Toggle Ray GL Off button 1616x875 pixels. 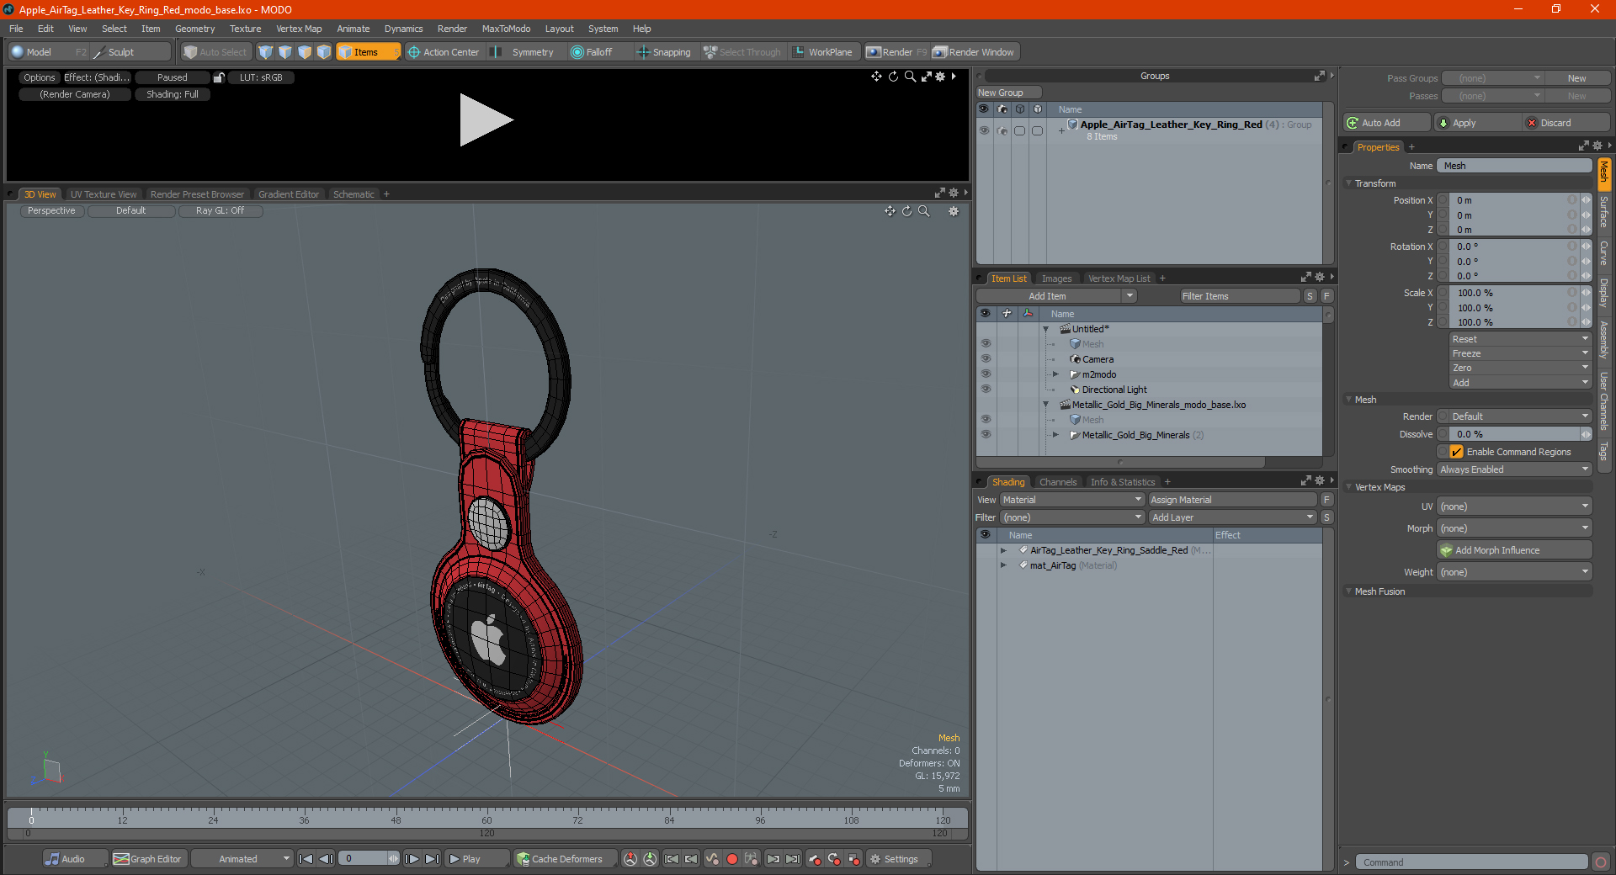pyautogui.click(x=220, y=211)
